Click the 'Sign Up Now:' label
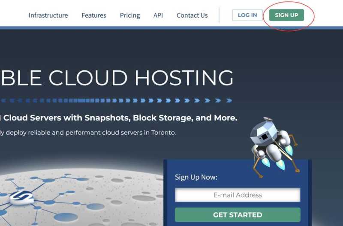343x226 pixels. coord(196,177)
